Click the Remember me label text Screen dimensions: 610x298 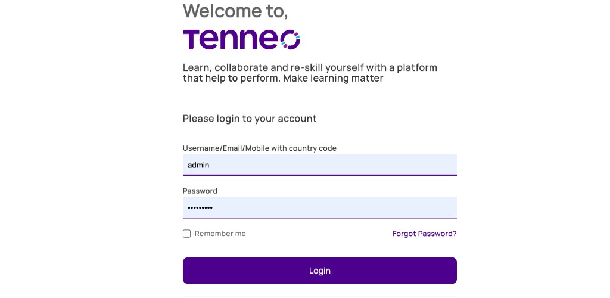(220, 234)
